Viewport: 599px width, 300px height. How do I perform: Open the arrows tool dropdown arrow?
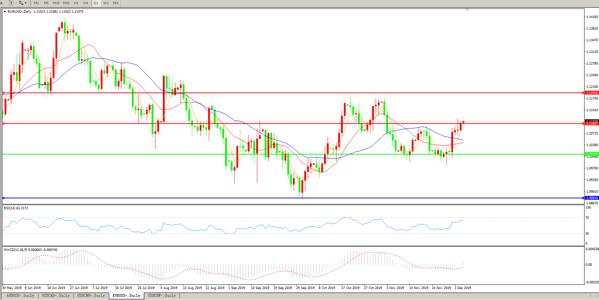[x=26, y=3]
